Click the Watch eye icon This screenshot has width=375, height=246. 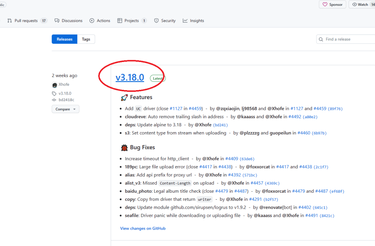pyautogui.click(x=354, y=5)
